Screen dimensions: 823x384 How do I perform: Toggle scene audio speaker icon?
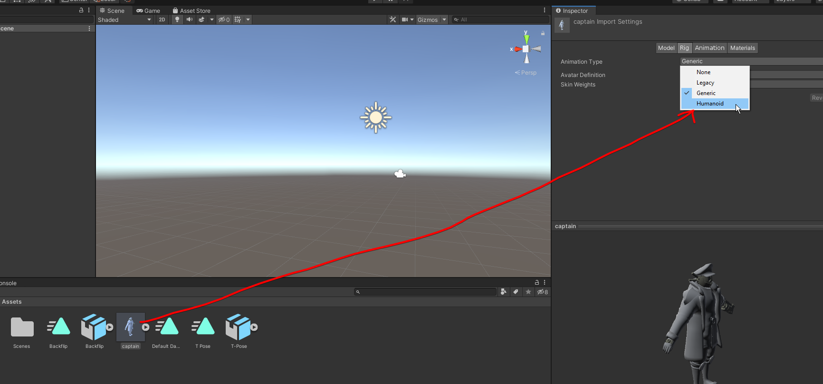(x=190, y=19)
